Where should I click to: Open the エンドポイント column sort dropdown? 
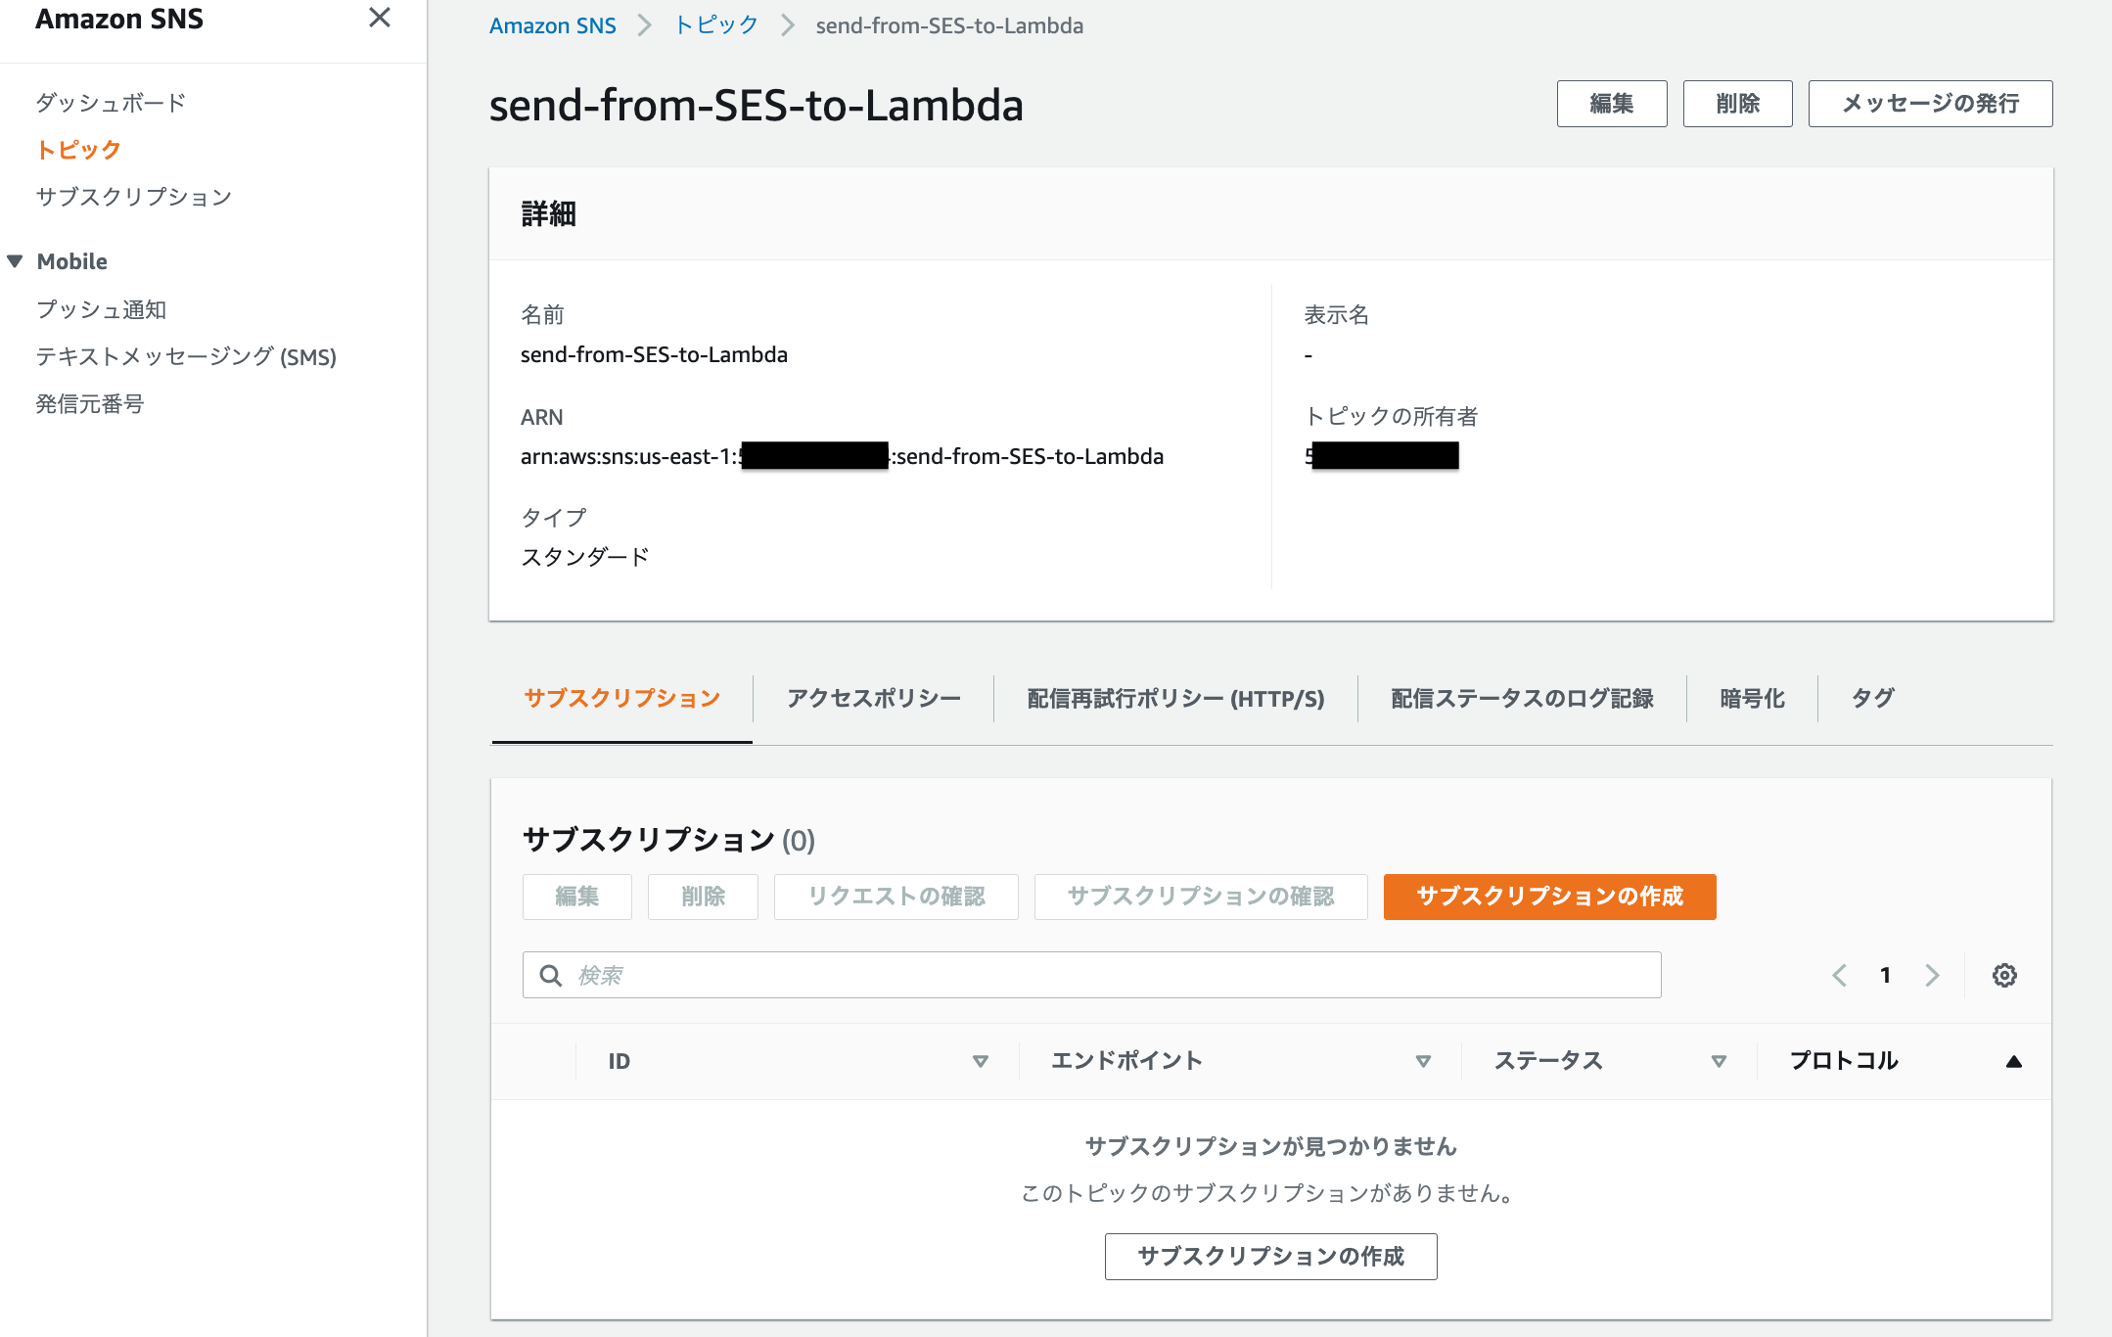coord(1424,1060)
